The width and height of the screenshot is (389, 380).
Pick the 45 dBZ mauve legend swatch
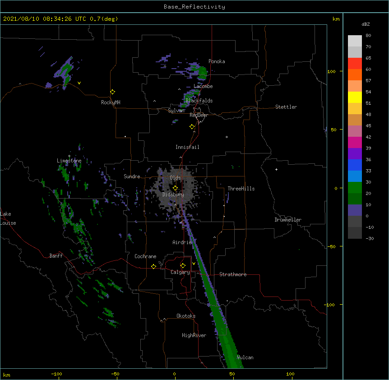[x=355, y=131]
